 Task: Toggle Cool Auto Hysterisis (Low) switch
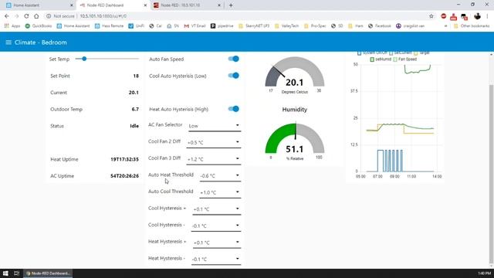pos(233,76)
